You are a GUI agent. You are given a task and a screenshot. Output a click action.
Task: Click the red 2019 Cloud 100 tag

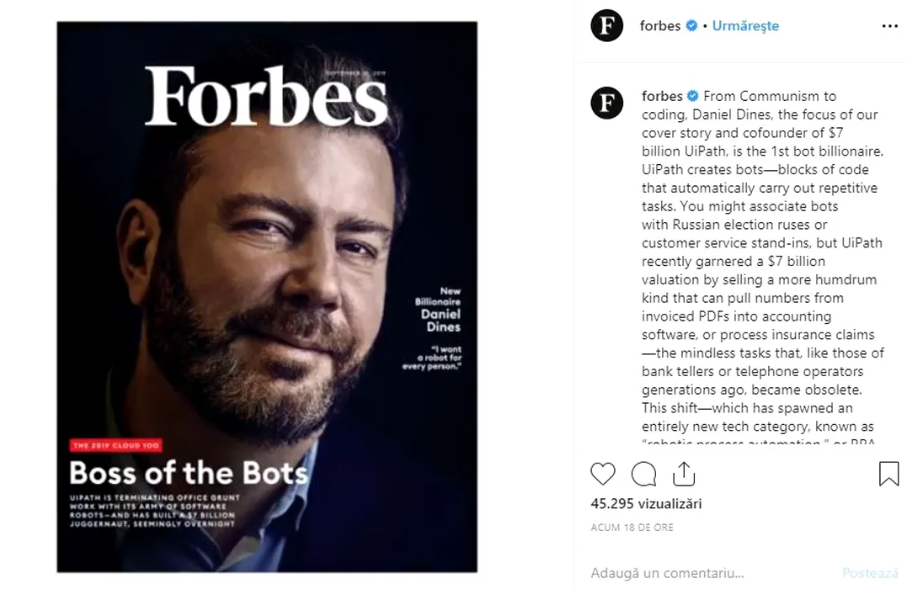tap(116, 445)
